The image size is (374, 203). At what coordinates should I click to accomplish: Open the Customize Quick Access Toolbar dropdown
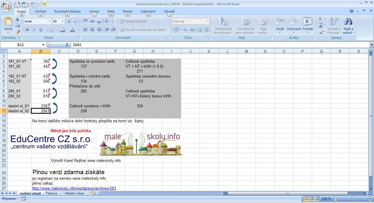coord(44,4)
